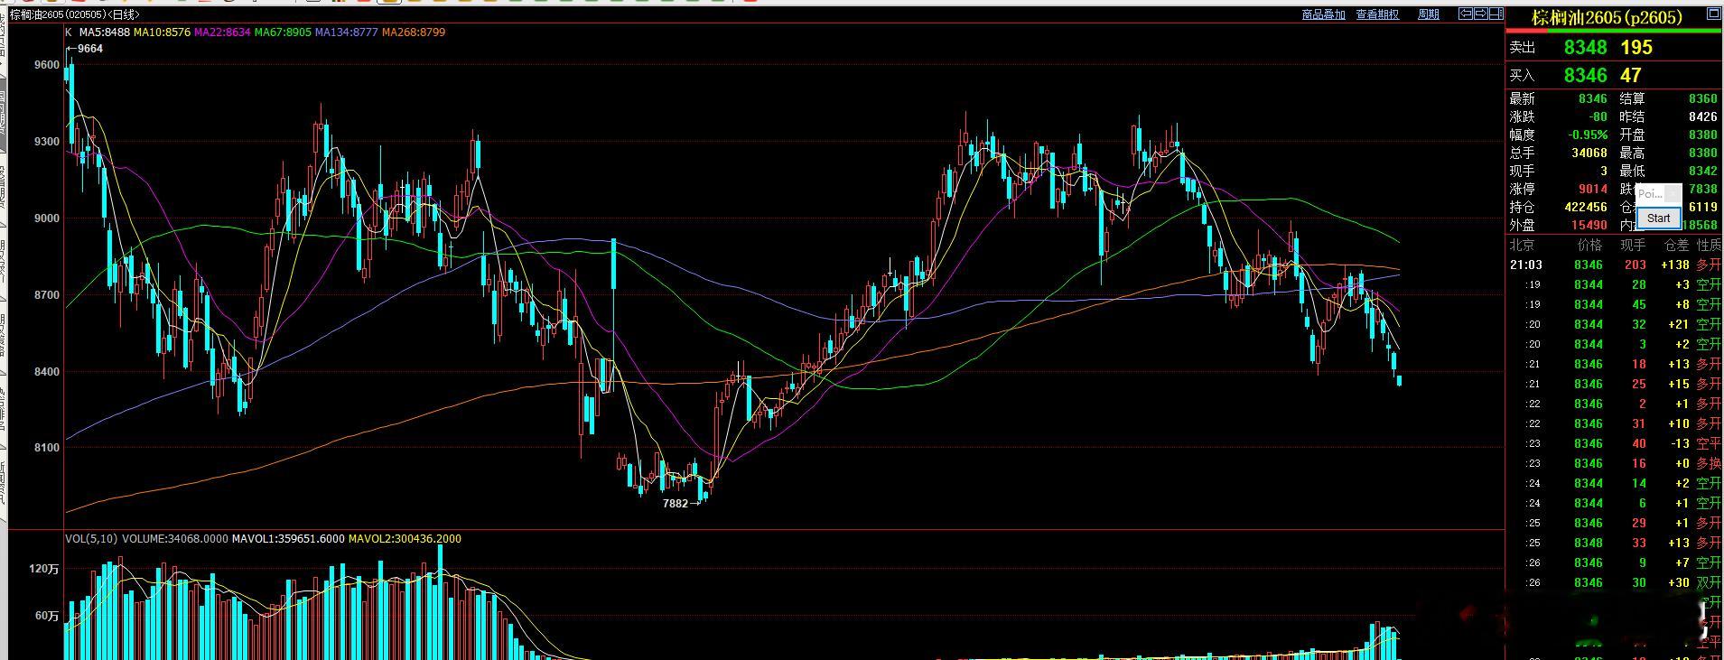Select the :19 trade row with 45 lots

[x=1615, y=304]
